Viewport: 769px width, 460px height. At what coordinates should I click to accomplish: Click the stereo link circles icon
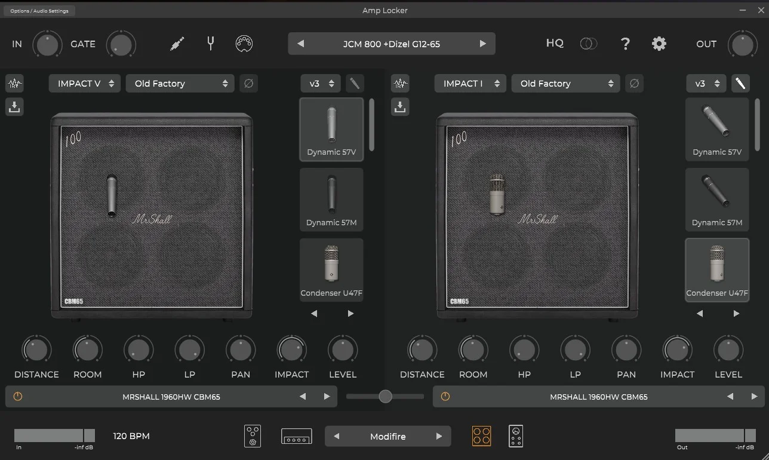point(588,44)
